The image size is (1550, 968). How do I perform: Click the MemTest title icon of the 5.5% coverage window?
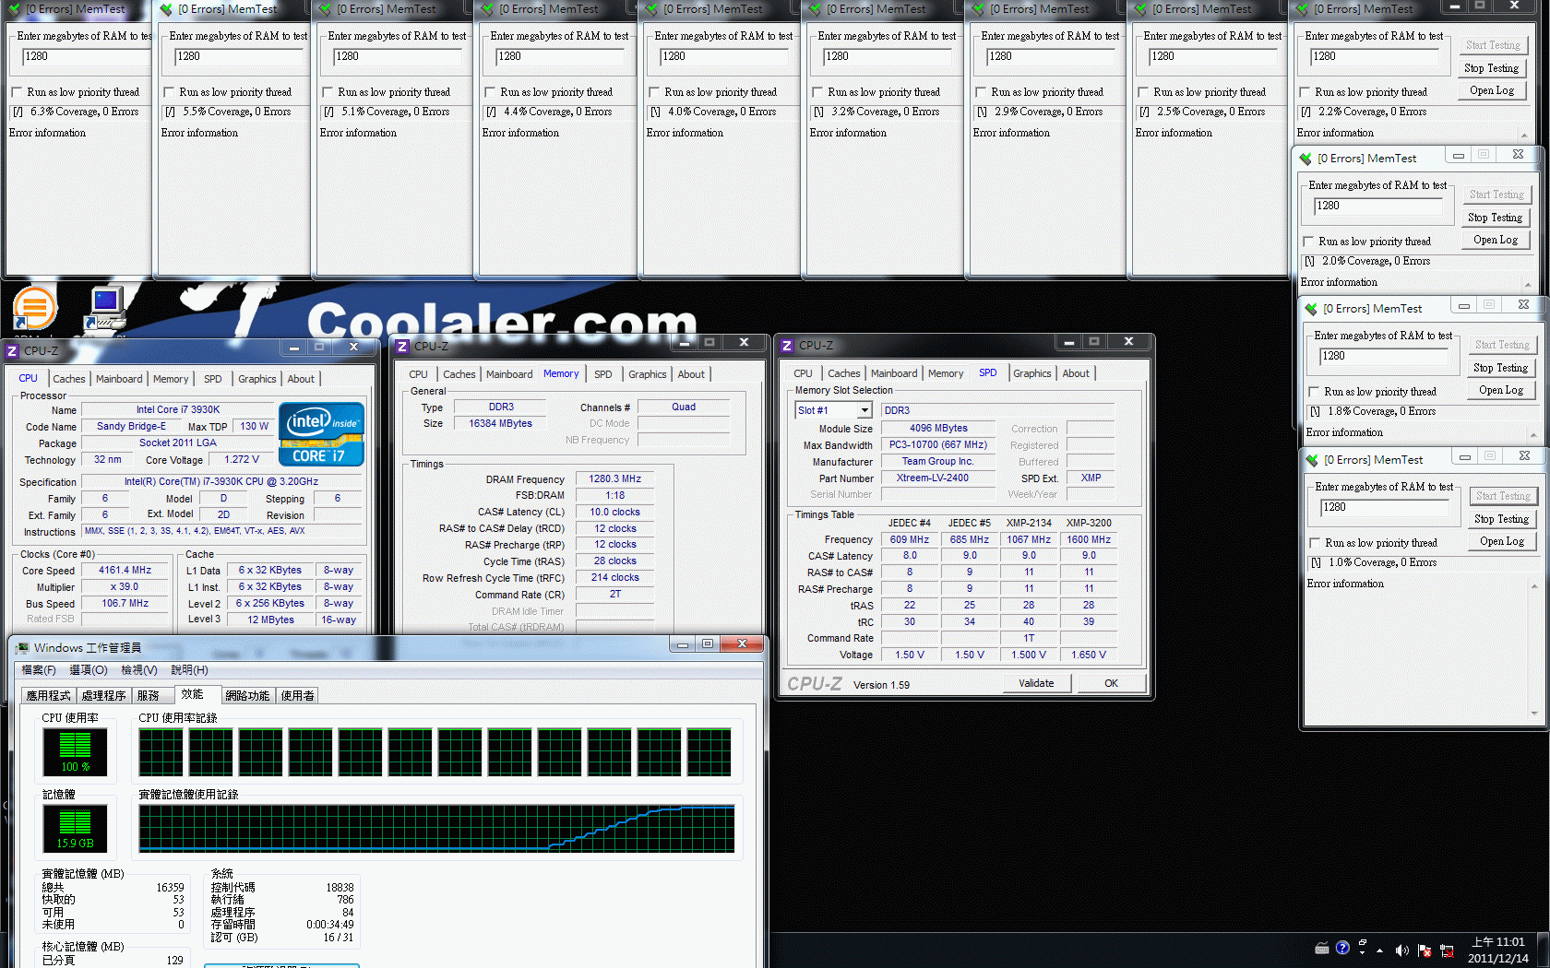166,9
